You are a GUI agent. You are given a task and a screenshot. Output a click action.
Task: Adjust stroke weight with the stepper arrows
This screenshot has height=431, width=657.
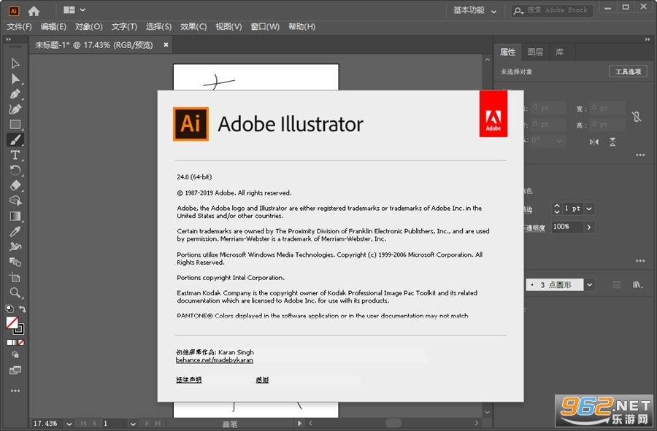coord(557,209)
